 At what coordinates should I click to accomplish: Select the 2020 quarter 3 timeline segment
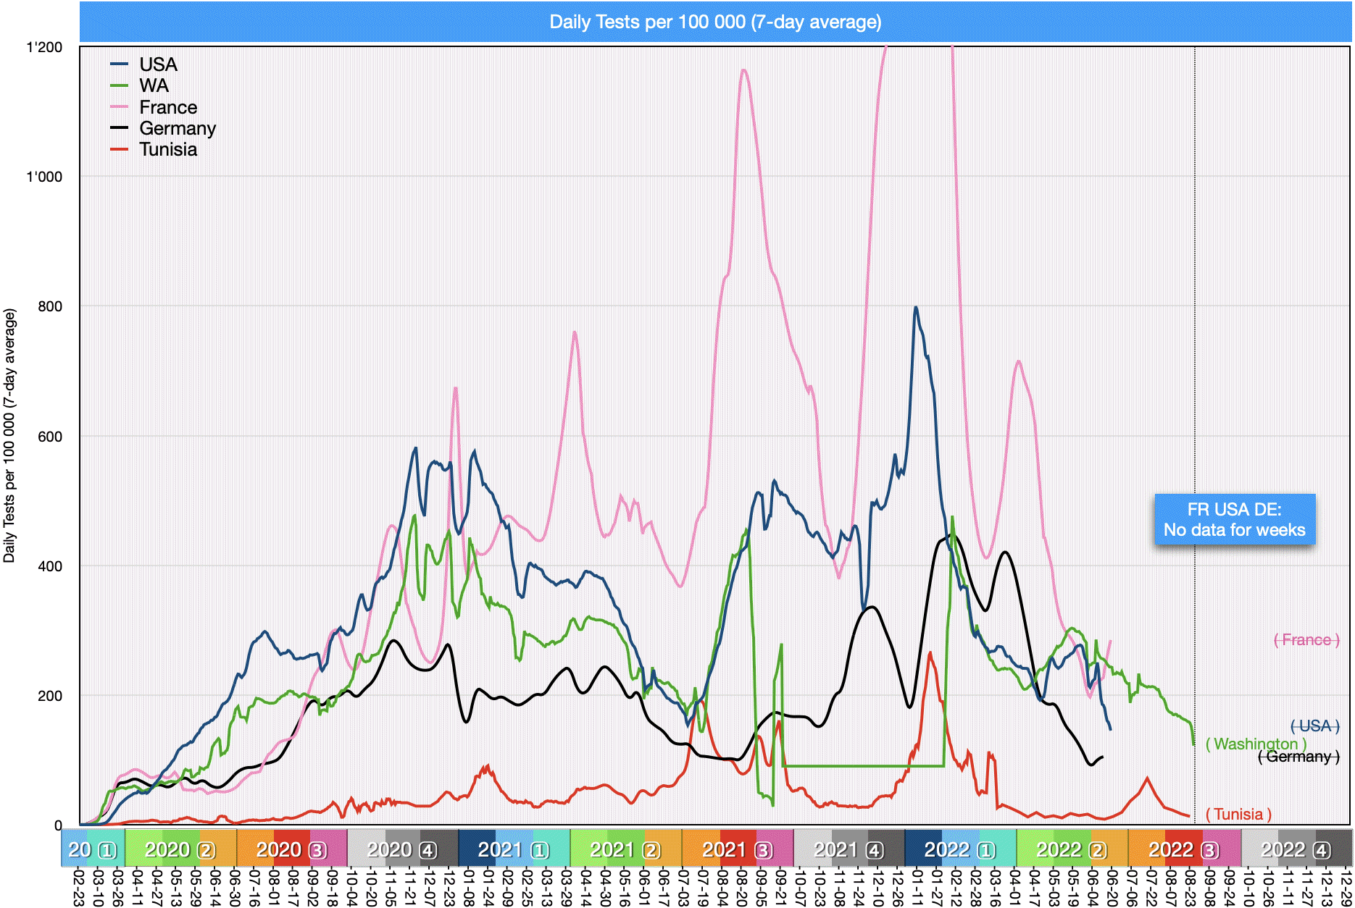[x=291, y=849]
